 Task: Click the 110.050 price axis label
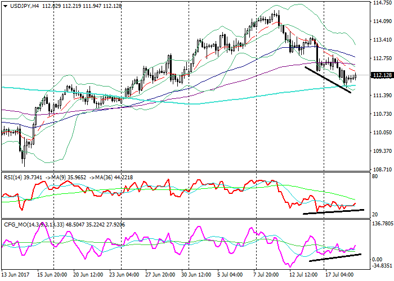(382, 133)
